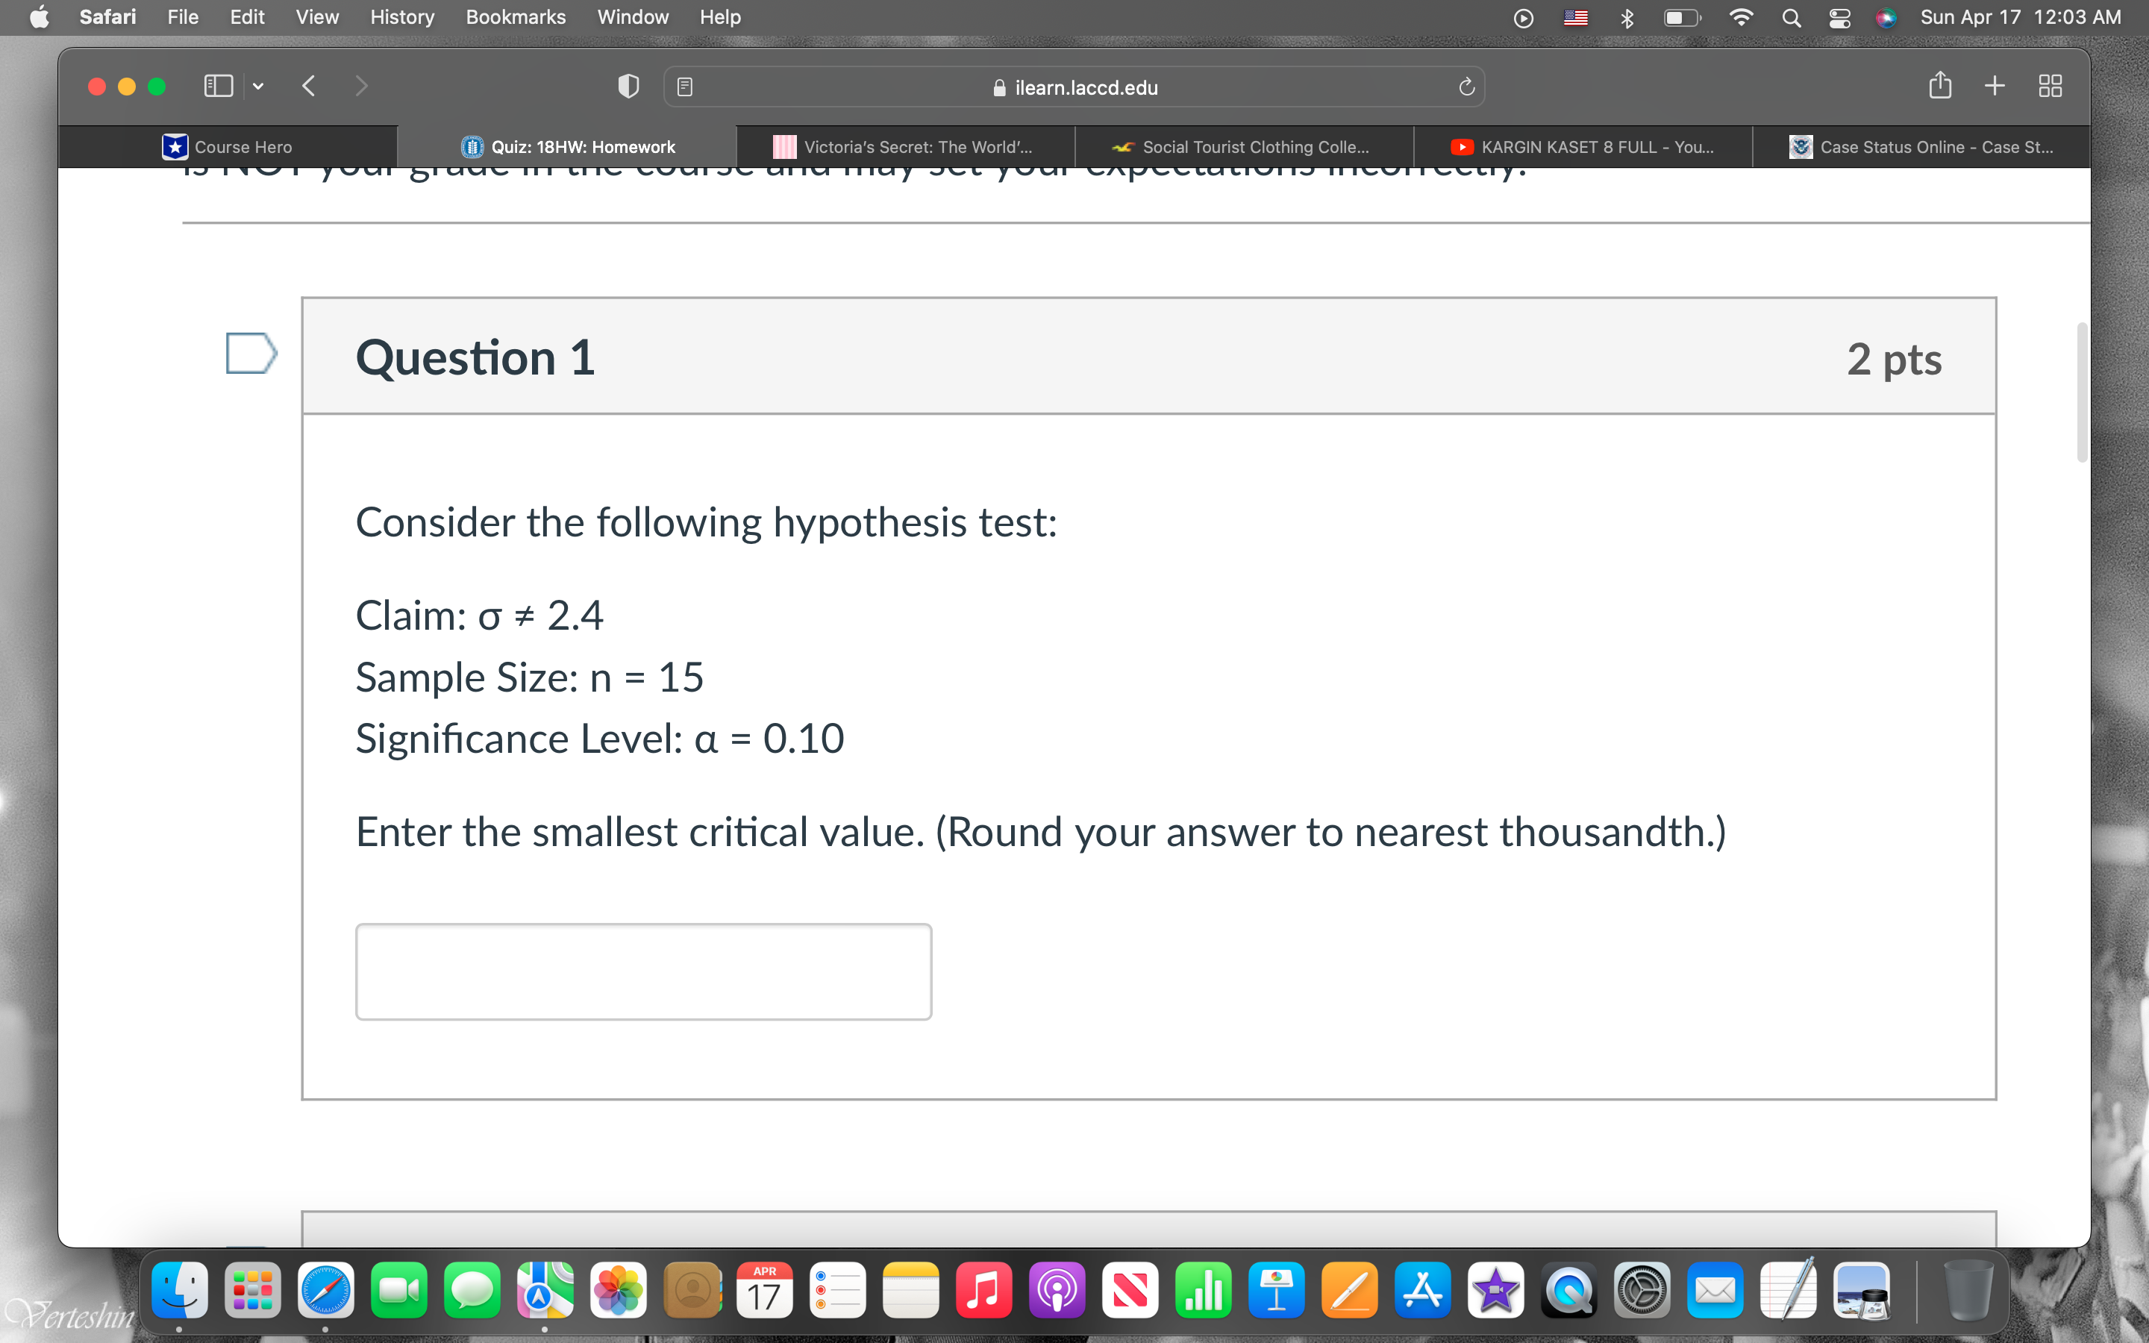Open the Bookmarks menu
The width and height of the screenshot is (2149, 1343).
coord(515,17)
